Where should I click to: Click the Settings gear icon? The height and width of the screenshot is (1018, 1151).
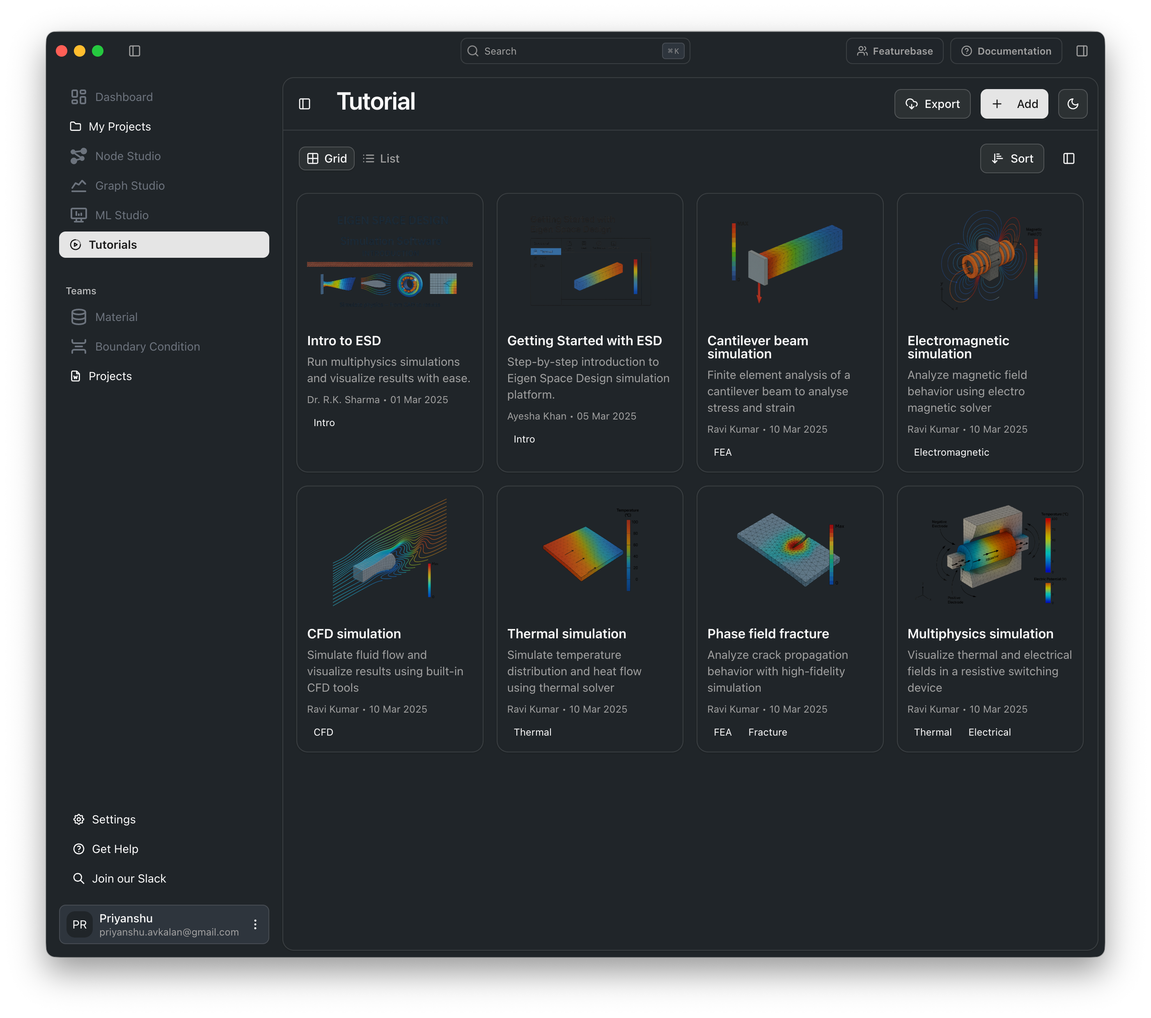point(79,819)
